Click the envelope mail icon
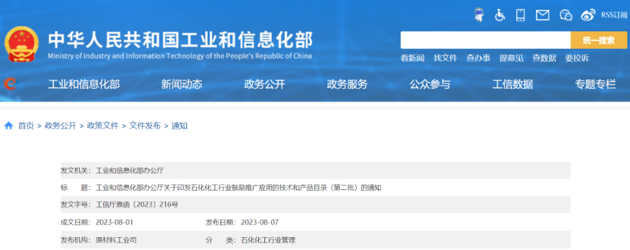Image resolution: width=630 pixels, height=250 pixels. pos(542,15)
